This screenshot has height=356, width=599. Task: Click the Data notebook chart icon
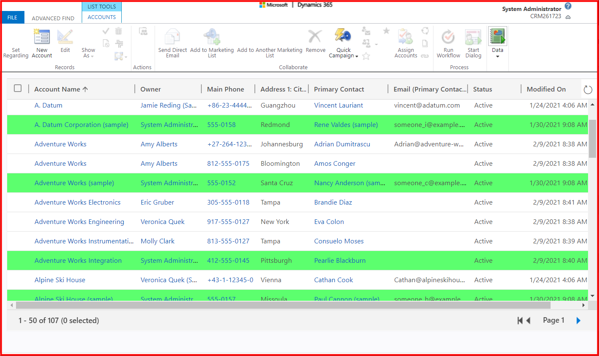click(x=497, y=36)
